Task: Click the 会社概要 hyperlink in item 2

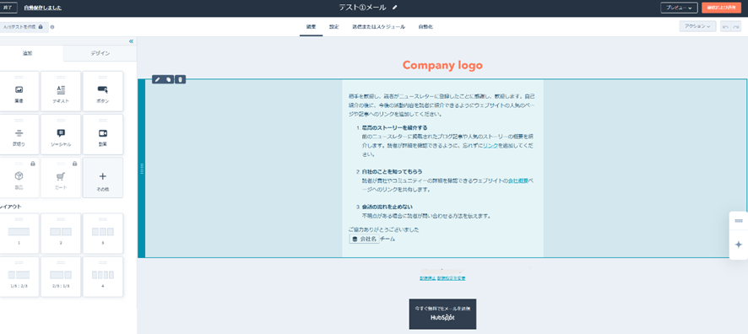Action: pos(518,180)
